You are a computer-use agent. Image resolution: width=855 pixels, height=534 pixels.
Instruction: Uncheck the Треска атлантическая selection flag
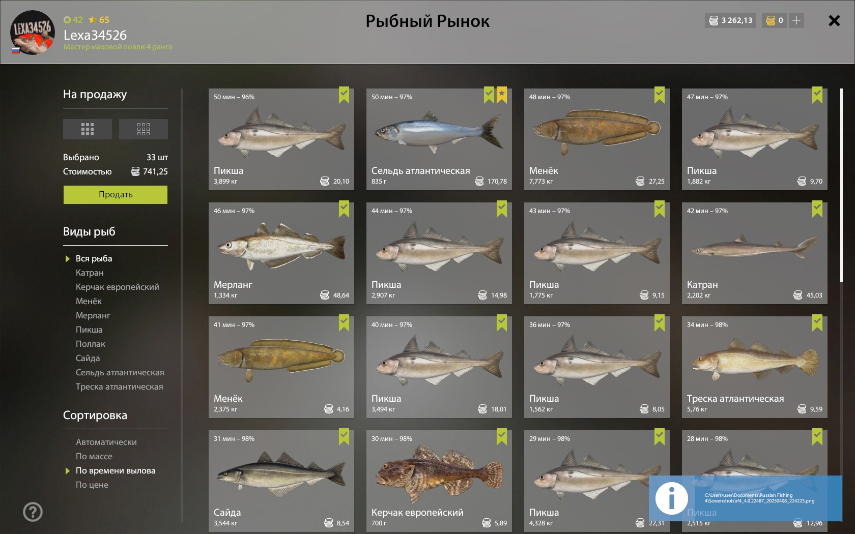point(817,323)
